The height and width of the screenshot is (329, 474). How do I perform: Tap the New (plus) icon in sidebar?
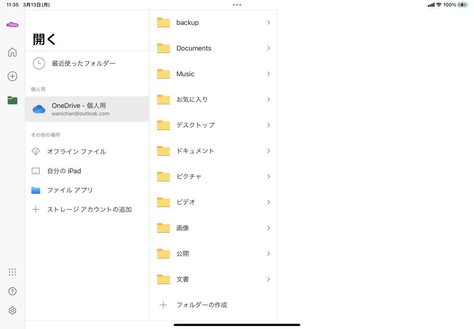point(12,76)
